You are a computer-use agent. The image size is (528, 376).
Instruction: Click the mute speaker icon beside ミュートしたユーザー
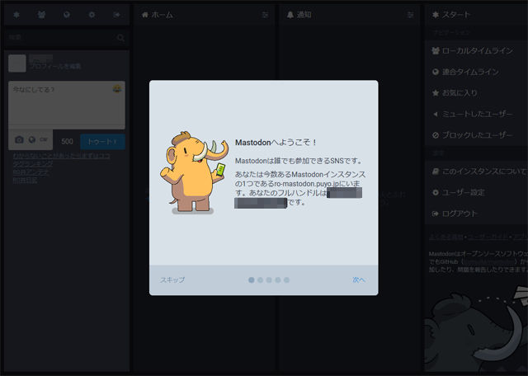coord(436,114)
